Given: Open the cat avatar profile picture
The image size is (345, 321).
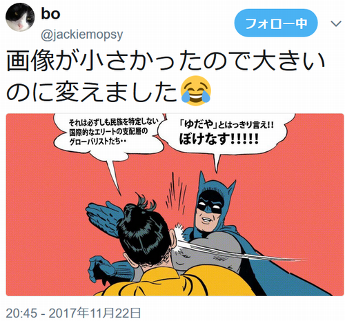Looking at the screenshot, I should click(x=20, y=17).
